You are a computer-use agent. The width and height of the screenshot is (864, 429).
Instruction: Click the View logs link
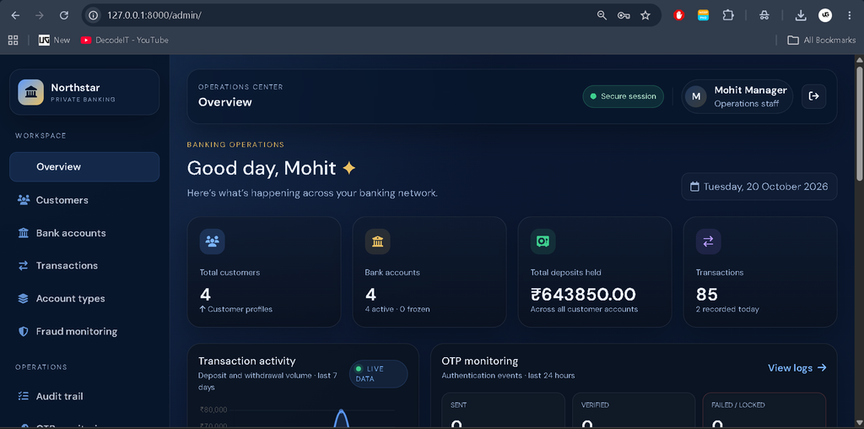coord(796,368)
